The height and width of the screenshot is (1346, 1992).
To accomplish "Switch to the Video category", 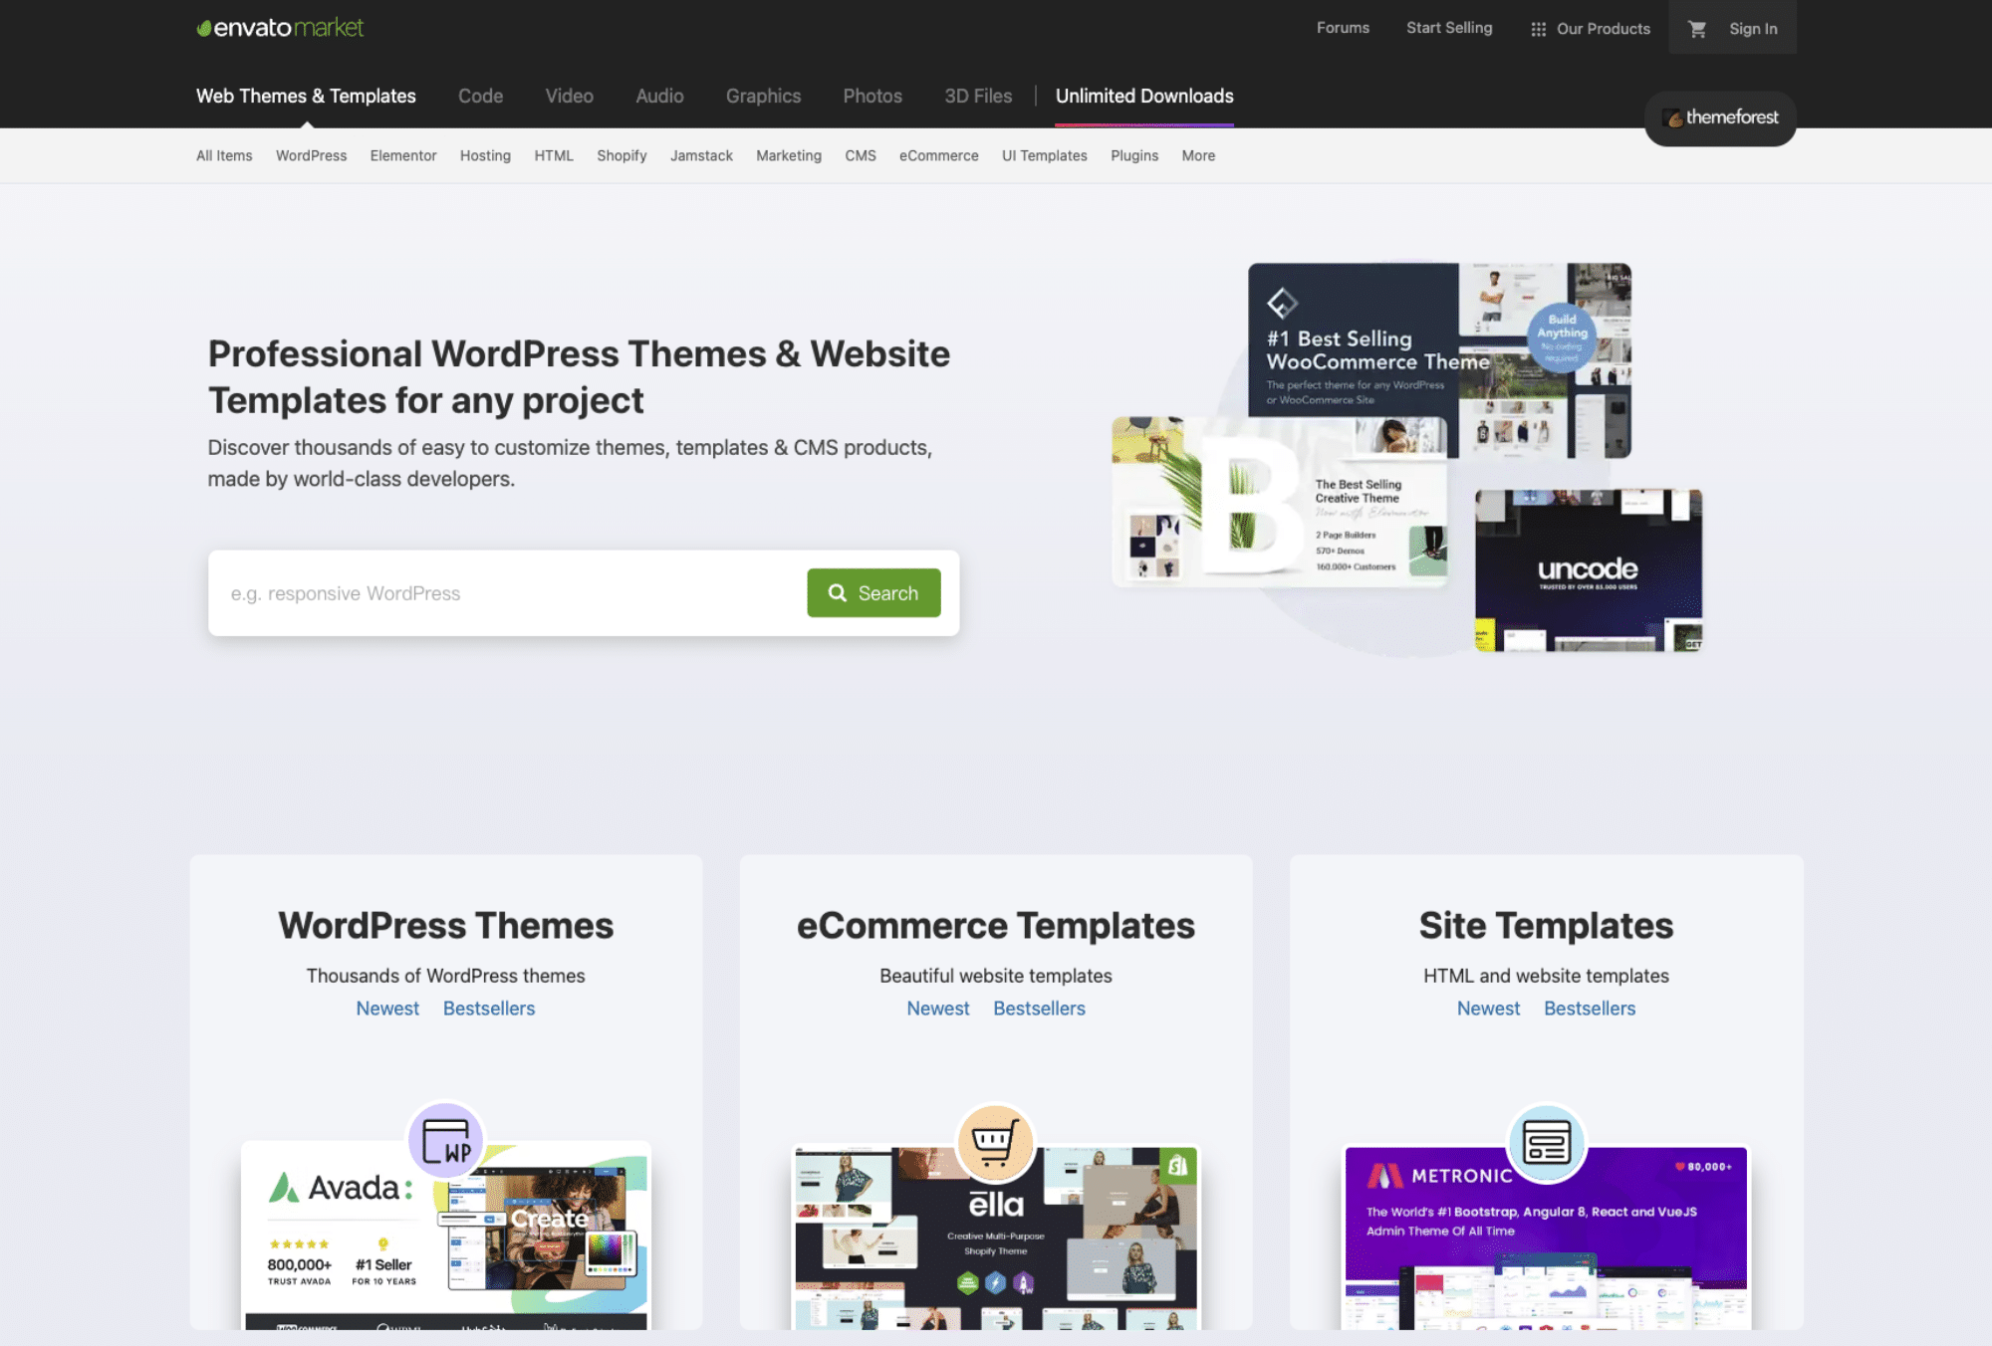I will tap(569, 96).
